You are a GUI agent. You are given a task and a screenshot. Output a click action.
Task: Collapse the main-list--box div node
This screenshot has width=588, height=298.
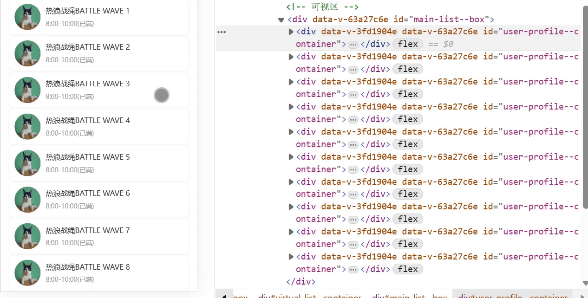(x=281, y=20)
